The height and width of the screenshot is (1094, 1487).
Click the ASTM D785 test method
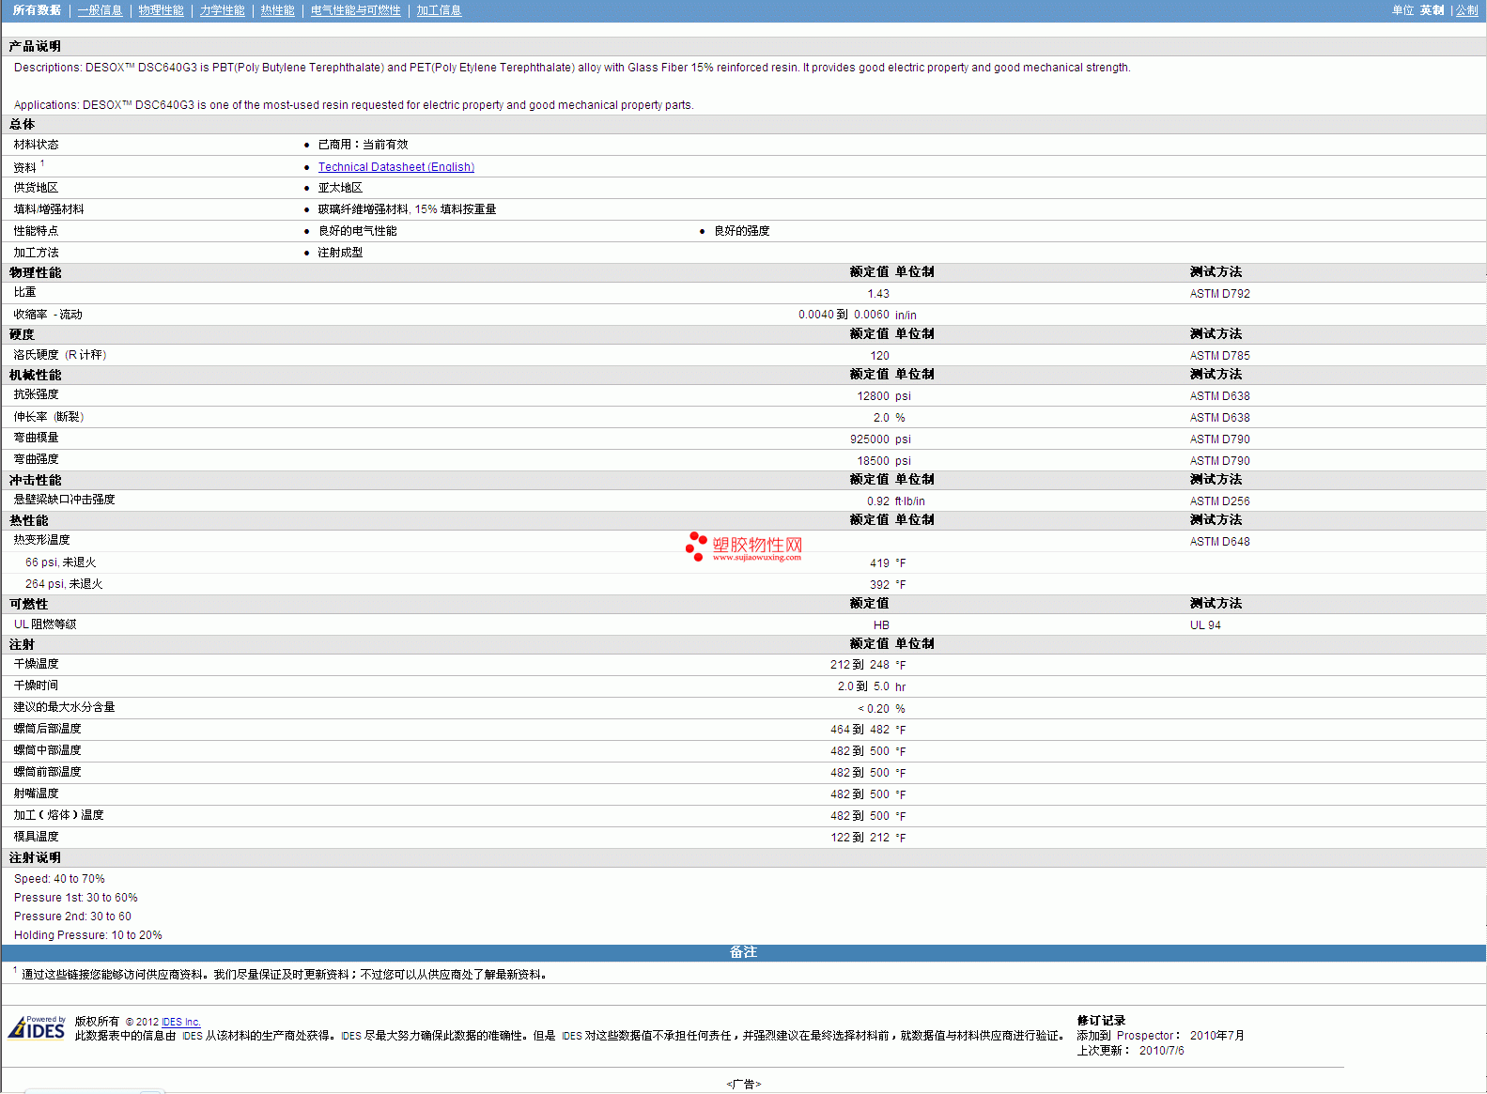click(x=1219, y=356)
